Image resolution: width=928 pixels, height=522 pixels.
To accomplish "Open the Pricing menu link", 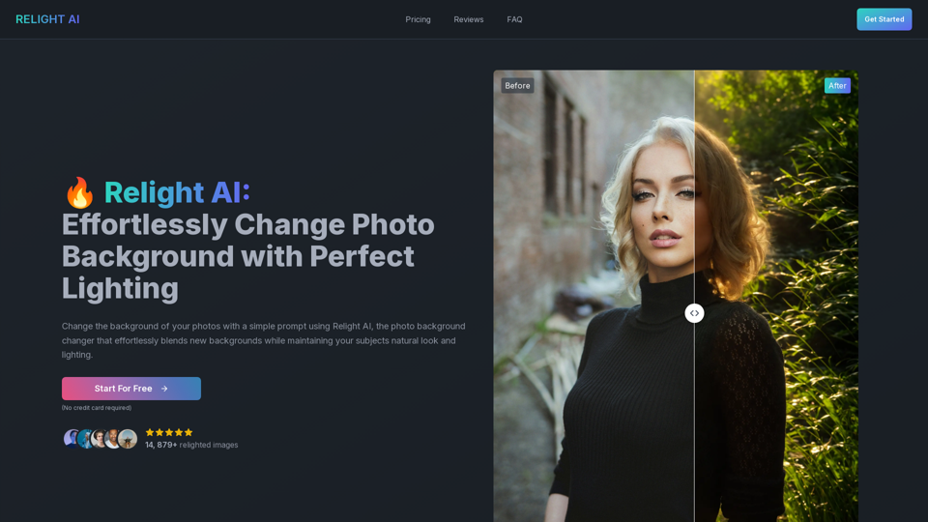I will tap(418, 19).
